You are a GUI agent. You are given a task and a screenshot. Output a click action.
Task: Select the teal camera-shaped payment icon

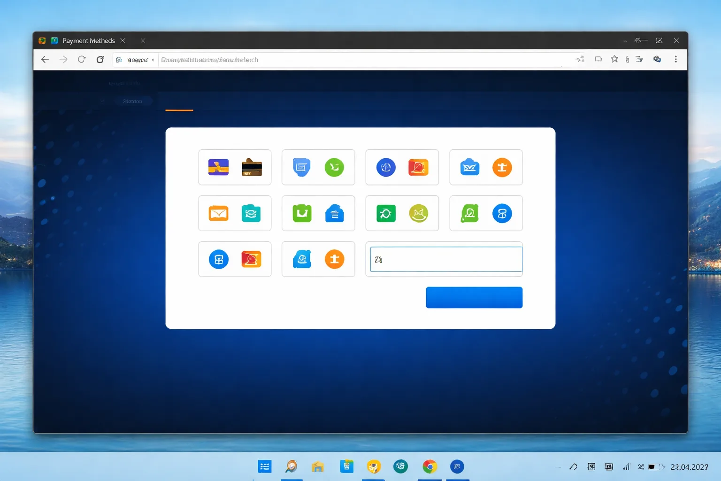coord(251,213)
